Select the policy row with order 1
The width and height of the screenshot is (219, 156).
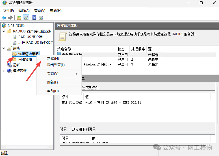pos(136,55)
